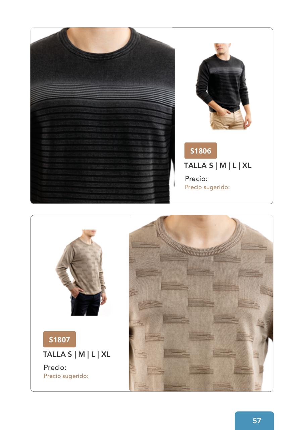
Task: Open the black sweater model thumbnail
Action: point(223,86)
